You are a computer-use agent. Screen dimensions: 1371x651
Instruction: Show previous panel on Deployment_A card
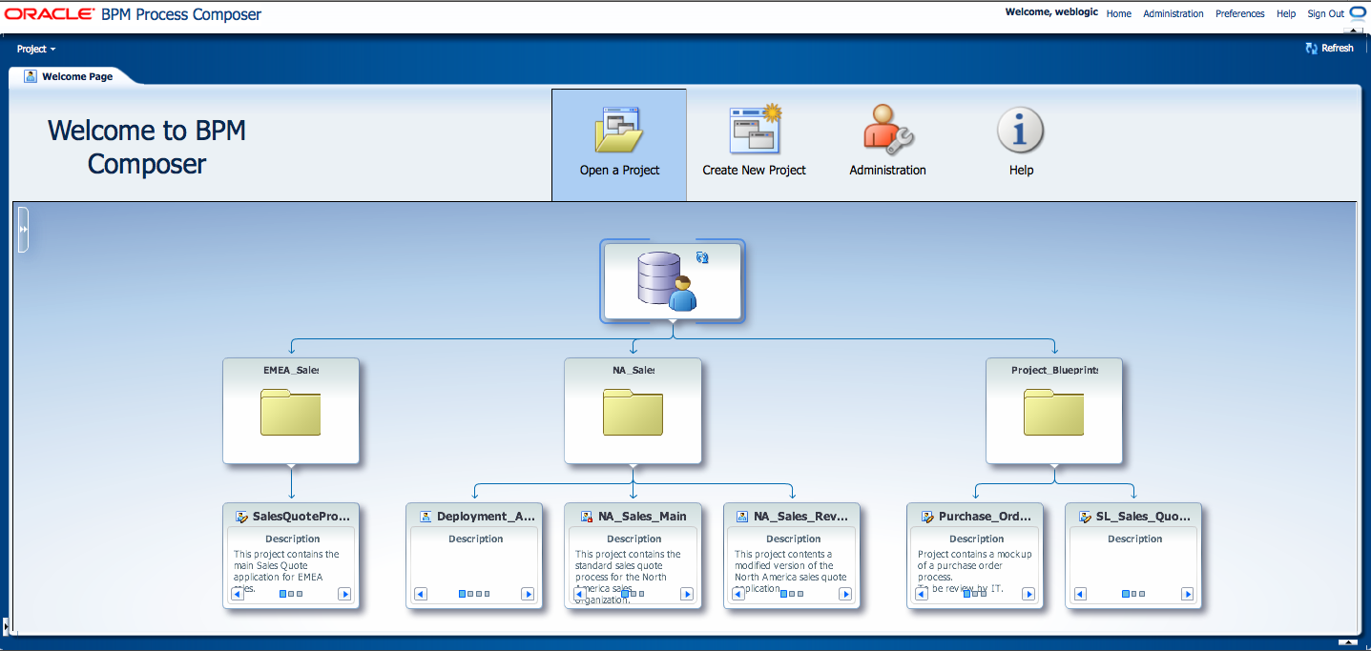tap(421, 594)
